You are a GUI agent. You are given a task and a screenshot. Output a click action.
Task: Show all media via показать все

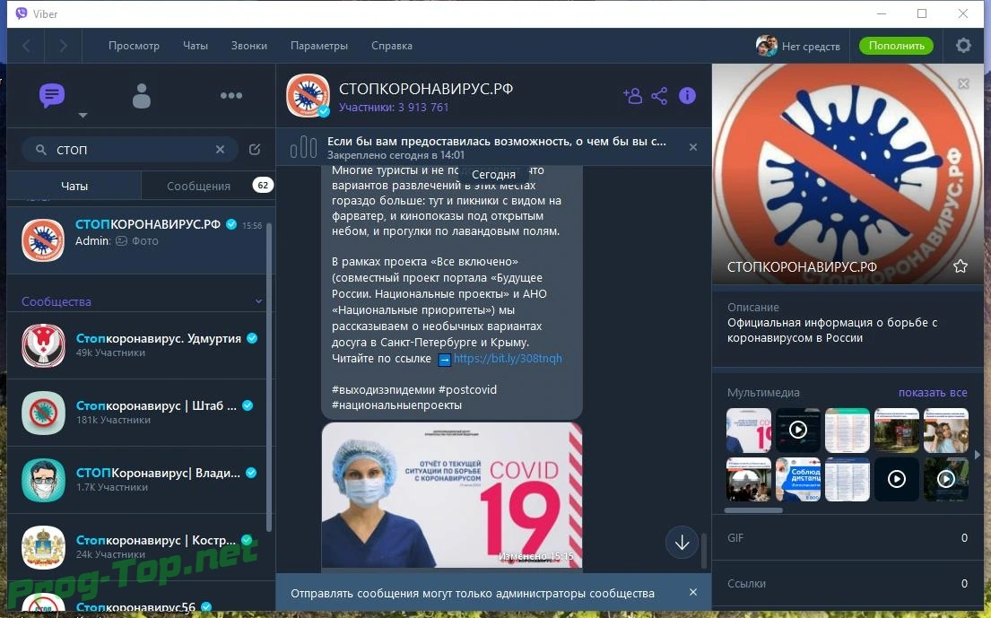pyautogui.click(x=933, y=392)
